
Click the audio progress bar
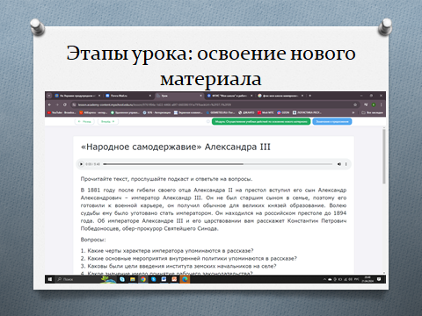218,164
